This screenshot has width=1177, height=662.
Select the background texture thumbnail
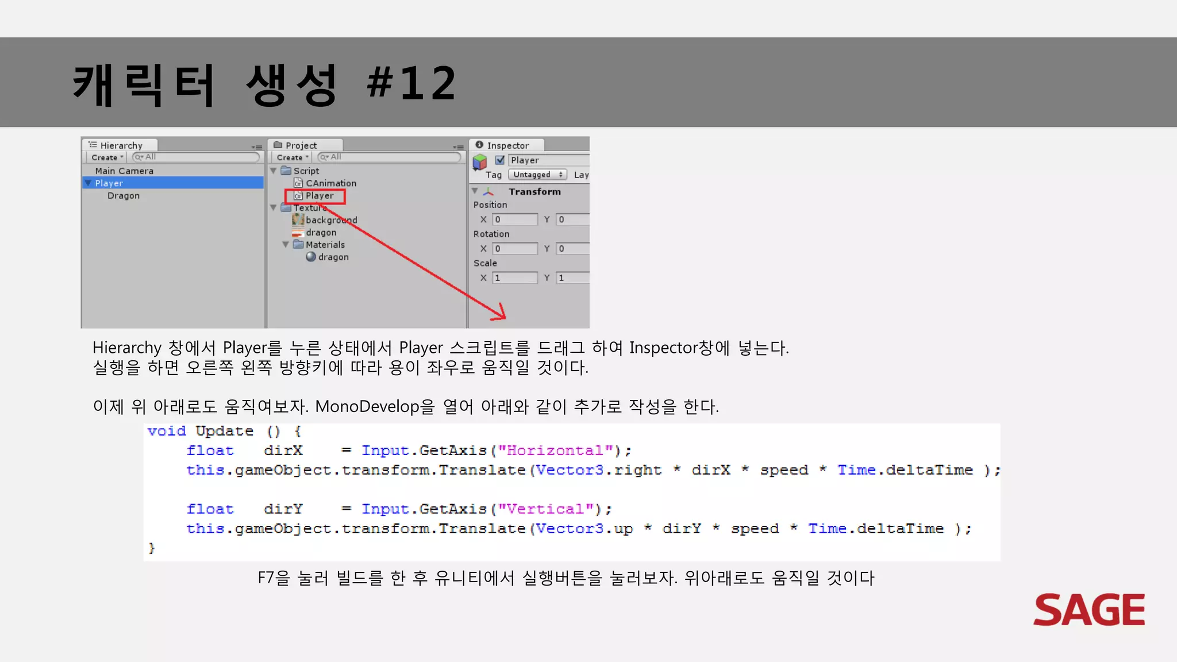(x=298, y=220)
